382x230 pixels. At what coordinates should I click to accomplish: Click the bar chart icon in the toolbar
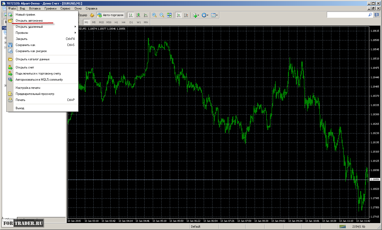tap(131, 15)
